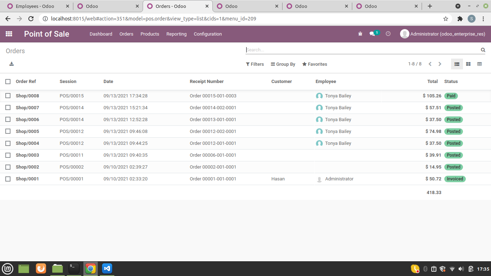Screen dimensions: 491x276
Task: Click the export records download icon
Action: [x=11, y=64]
